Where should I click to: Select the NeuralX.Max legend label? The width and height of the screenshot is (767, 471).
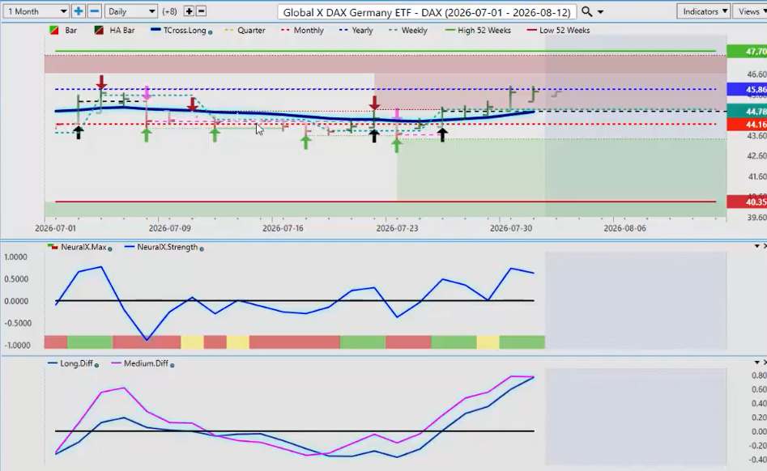coord(83,247)
